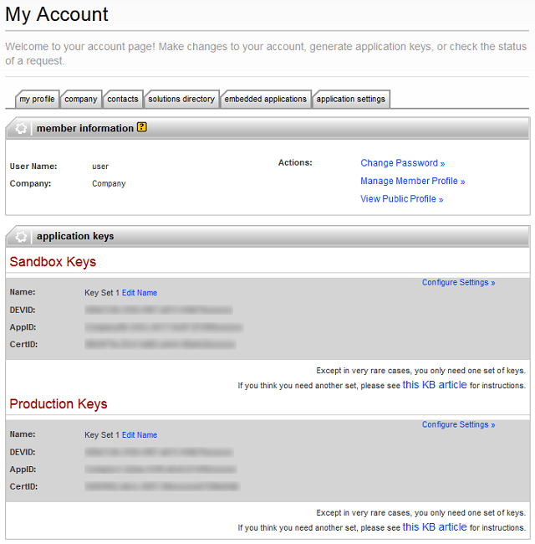Select the blurred Sandbox CertID value
The width and height of the screenshot is (535, 544).
[160, 344]
